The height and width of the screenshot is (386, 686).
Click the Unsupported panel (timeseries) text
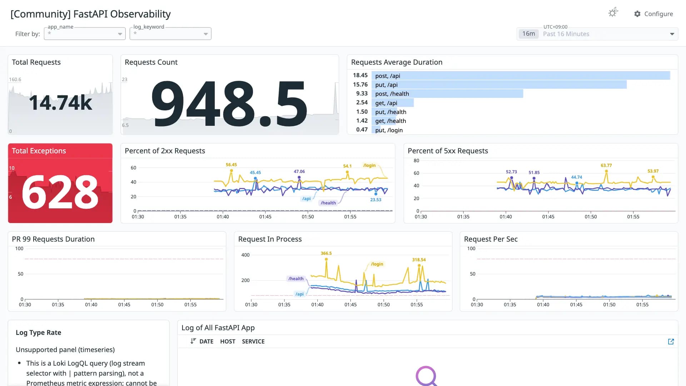[x=65, y=350]
